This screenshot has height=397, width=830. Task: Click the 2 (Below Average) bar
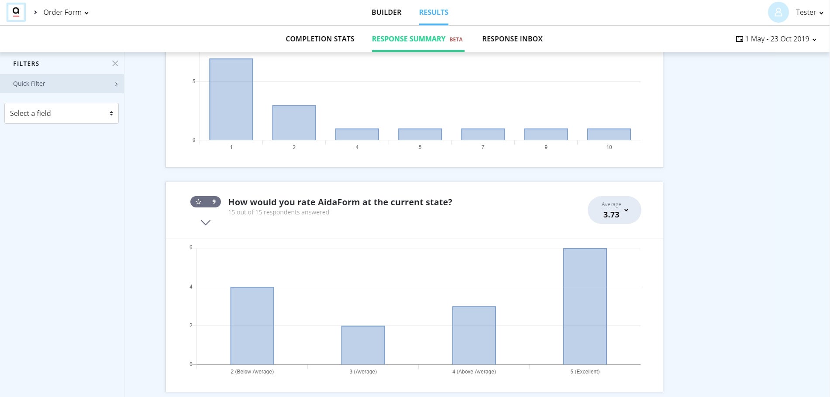coord(252,326)
